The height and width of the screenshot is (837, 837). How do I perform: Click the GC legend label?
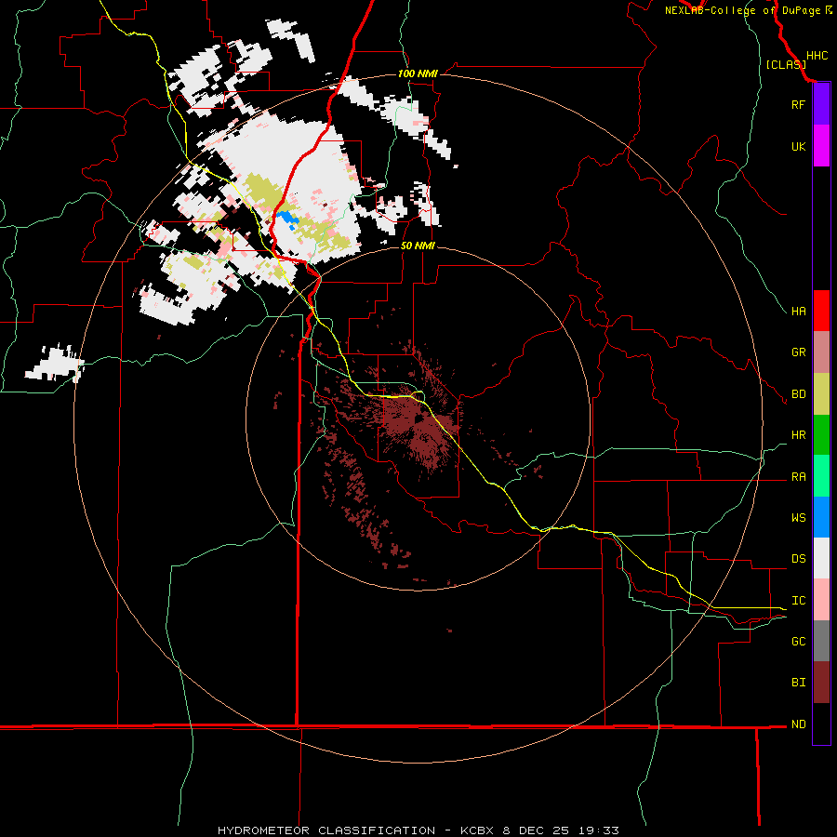click(x=798, y=642)
